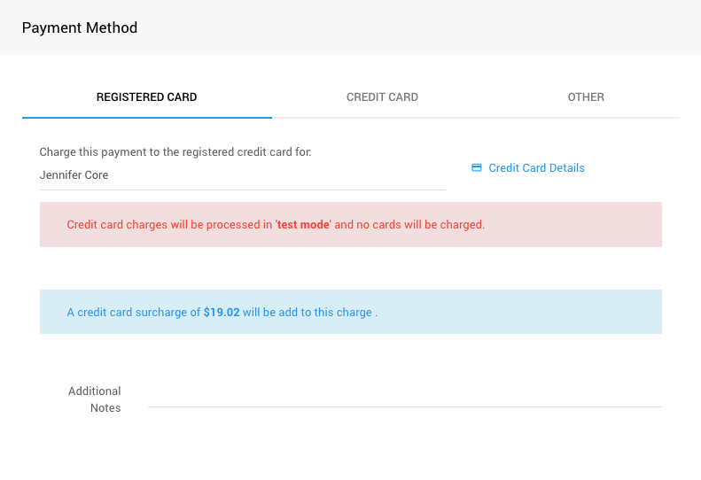Select the Other payment tab

click(586, 97)
